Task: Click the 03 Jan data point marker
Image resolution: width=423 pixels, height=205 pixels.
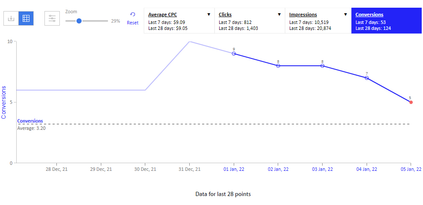Action: click(x=322, y=66)
